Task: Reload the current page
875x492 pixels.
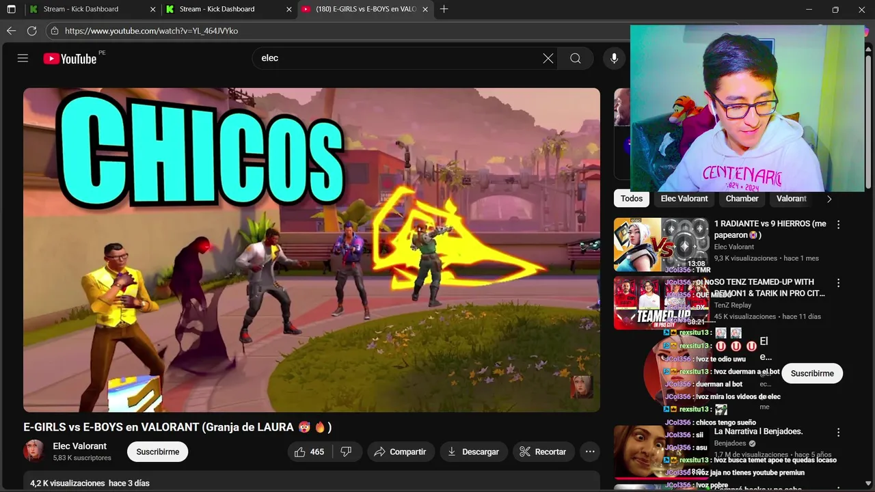Action: 31,31
